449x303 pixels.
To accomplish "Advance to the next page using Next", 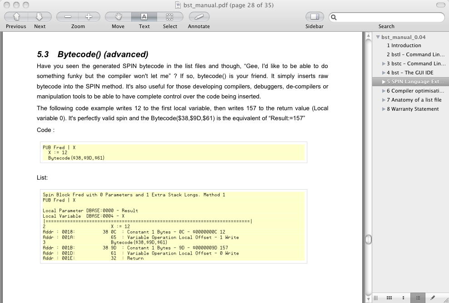I will click(x=39, y=17).
